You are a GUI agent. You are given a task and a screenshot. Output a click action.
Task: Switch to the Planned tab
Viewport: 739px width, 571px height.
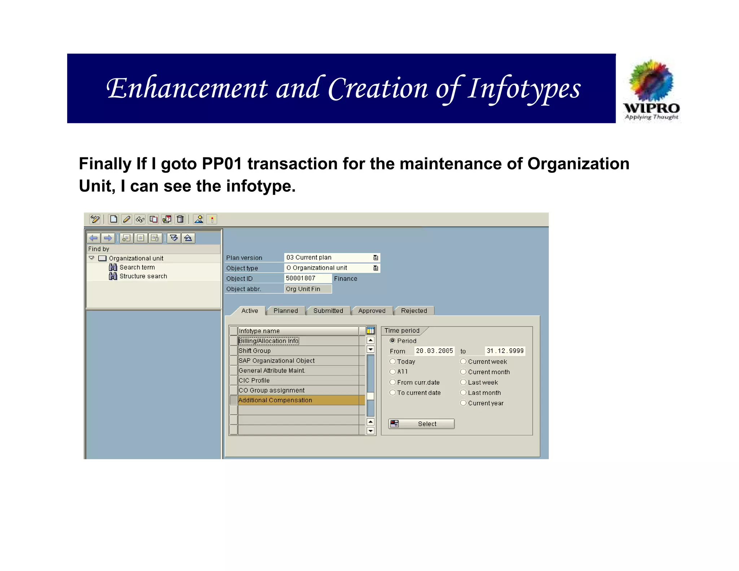click(285, 311)
